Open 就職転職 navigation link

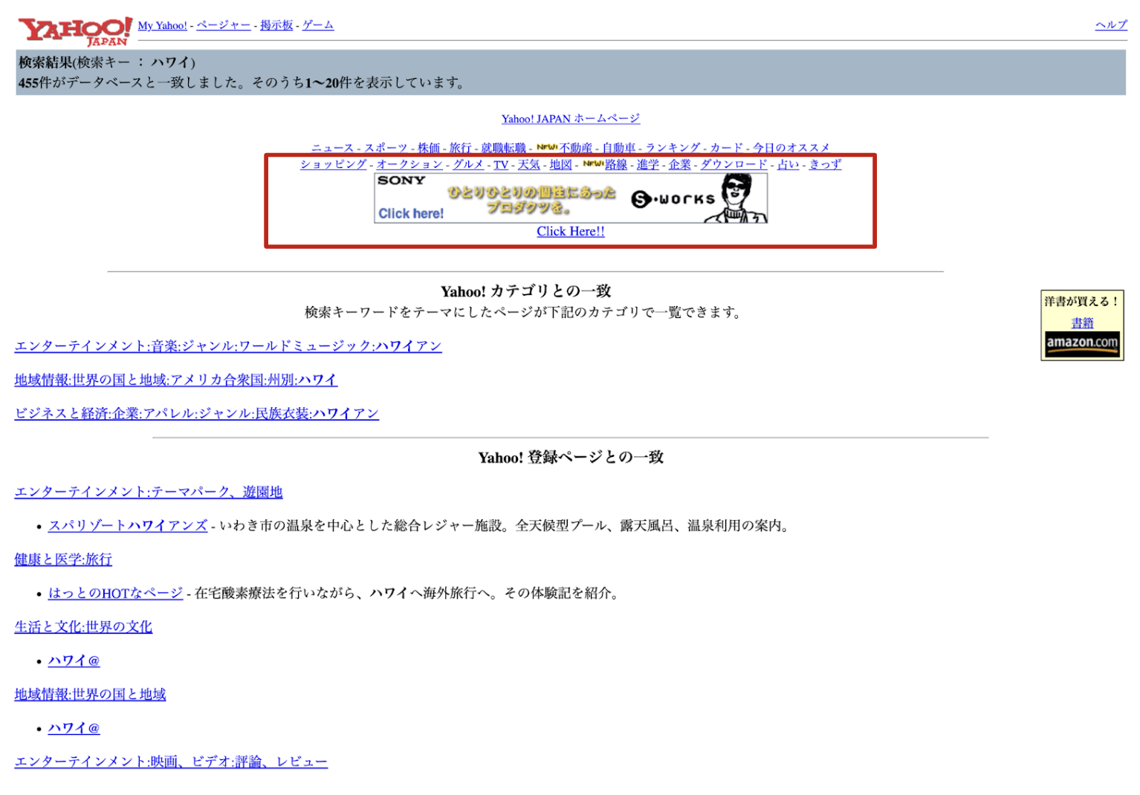click(x=503, y=148)
